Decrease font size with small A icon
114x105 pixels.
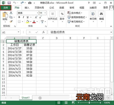(40, 17)
